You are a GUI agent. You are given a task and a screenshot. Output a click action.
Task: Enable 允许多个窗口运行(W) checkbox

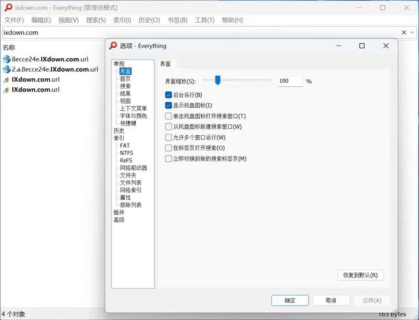(x=168, y=137)
